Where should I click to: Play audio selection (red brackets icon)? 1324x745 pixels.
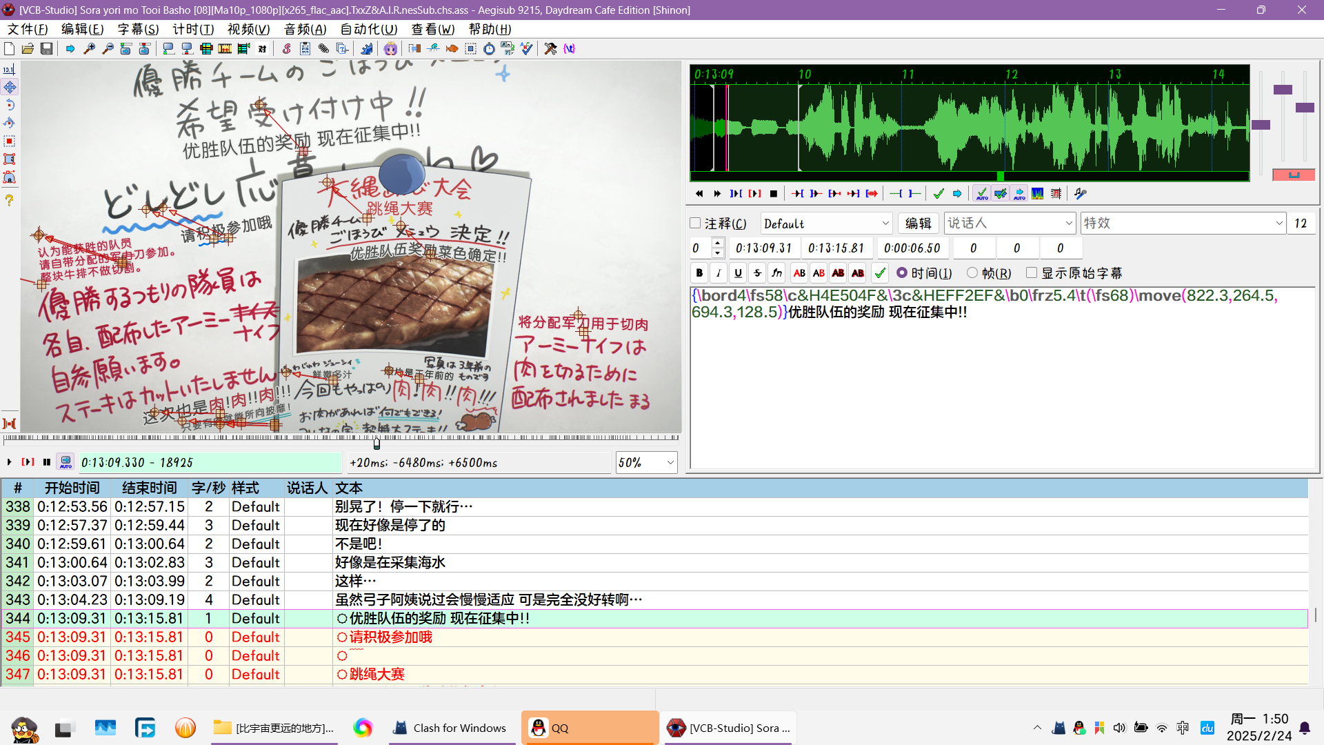pyautogui.click(x=755, y=194)
